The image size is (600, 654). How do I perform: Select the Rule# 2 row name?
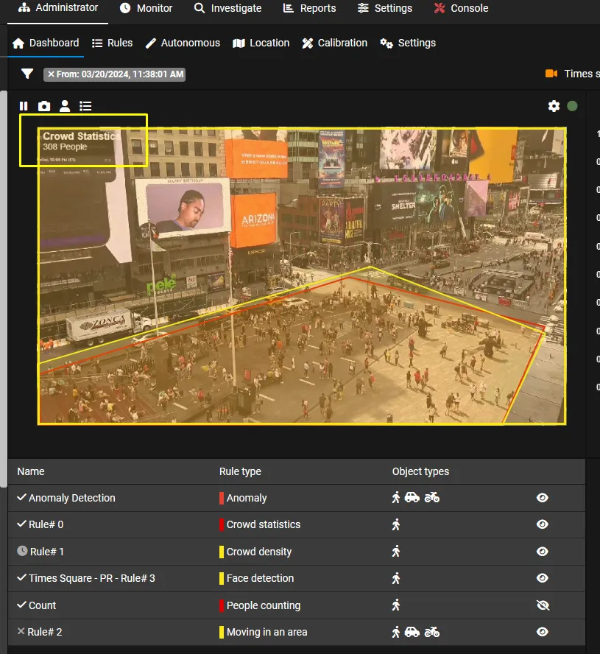pyautogui.click(x=45, y=633)
